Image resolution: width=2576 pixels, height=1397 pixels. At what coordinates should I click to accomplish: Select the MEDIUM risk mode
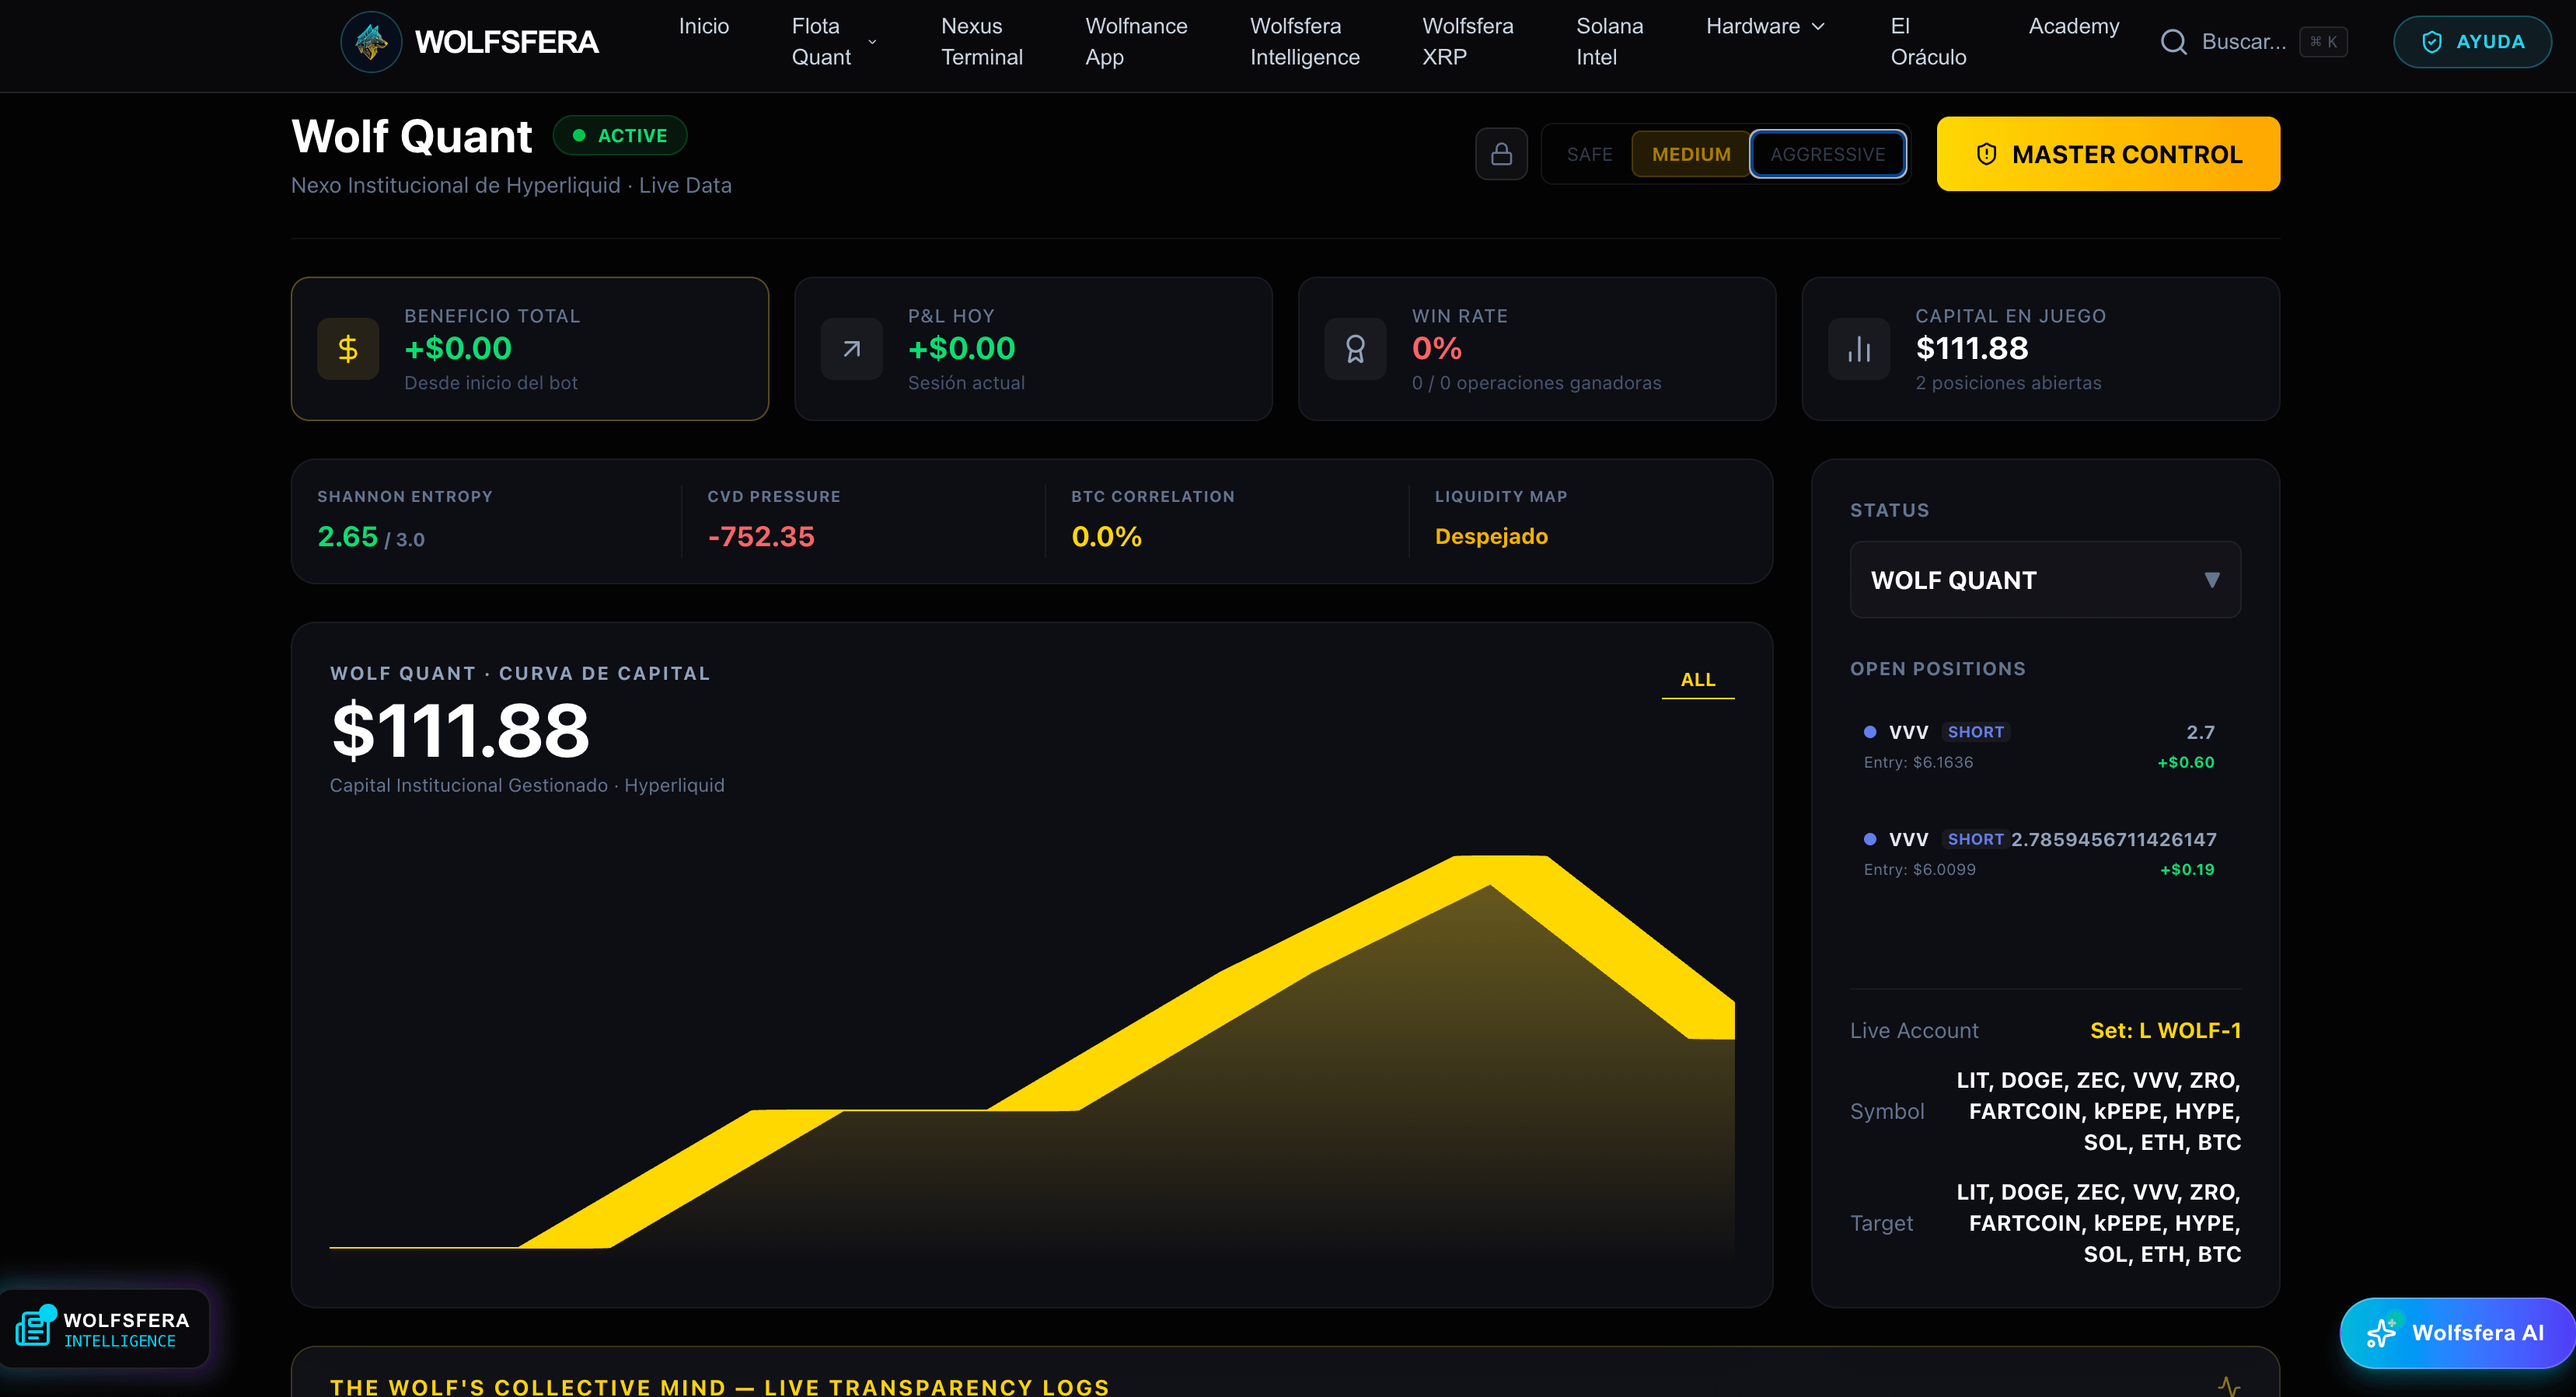coord(1691,155)
